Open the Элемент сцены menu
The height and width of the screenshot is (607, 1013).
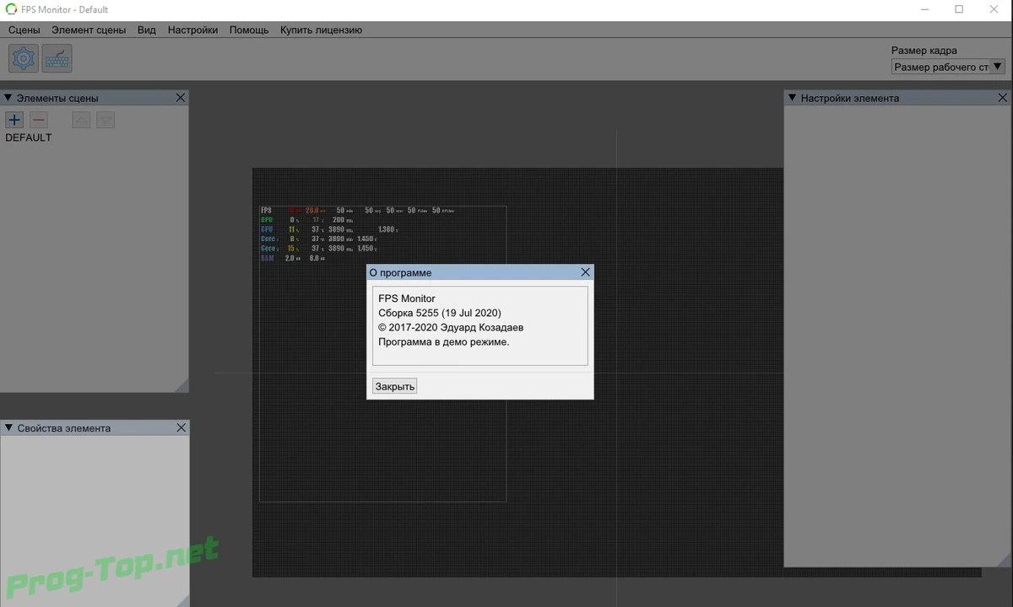(x=89, y=30)
